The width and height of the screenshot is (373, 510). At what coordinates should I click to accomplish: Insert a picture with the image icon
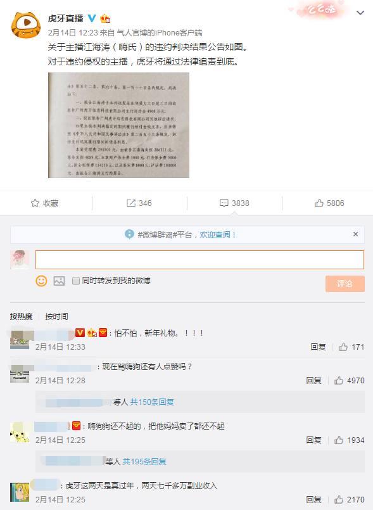(59, 281)
